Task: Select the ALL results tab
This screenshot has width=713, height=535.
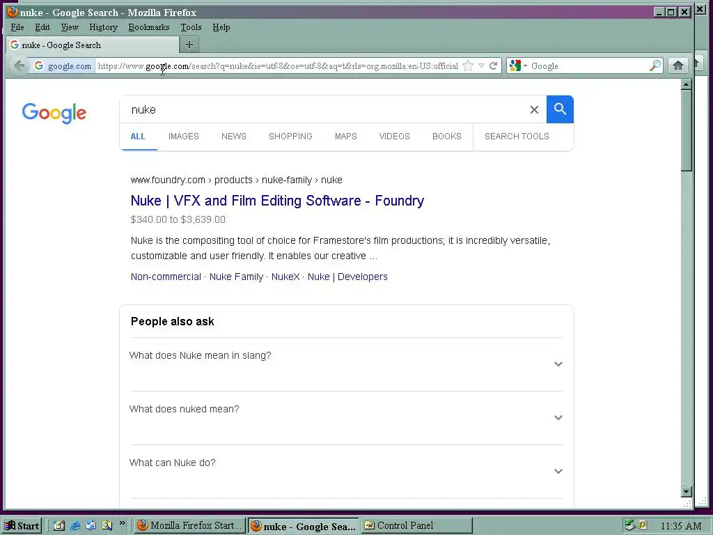Action: pos(138,137)
